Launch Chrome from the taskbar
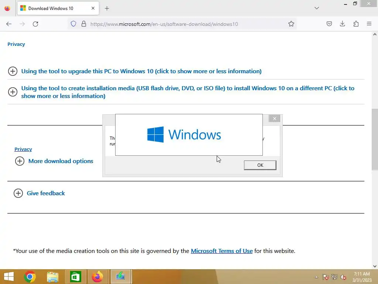The image size is (378, 284). (30, 277)
